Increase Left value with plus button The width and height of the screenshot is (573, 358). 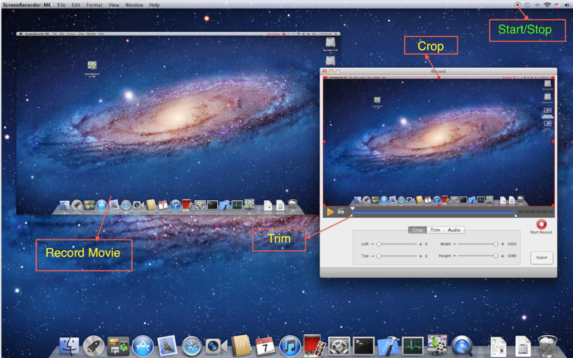tap(421, 244)
